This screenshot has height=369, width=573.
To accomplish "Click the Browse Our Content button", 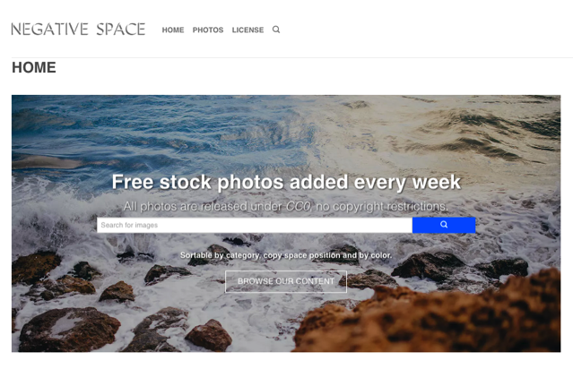I will (286, 281).
